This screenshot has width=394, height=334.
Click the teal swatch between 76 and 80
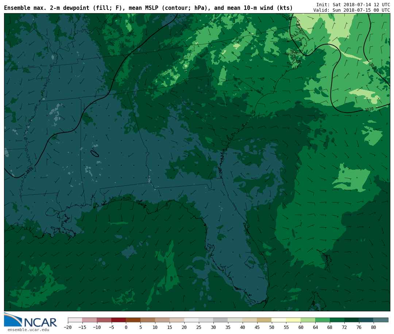pyautogui.click(x=367, y=320)
